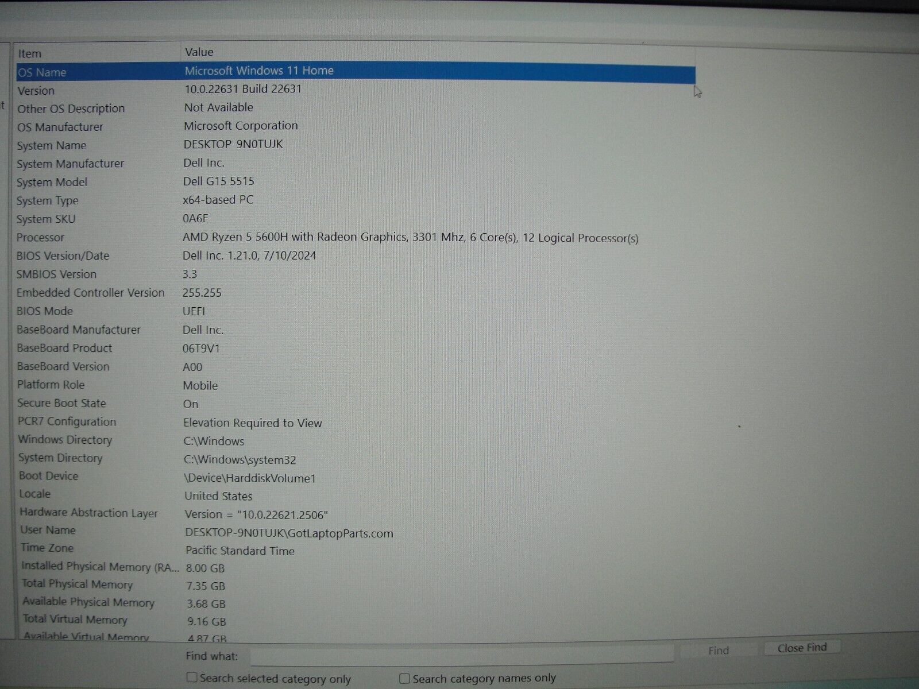Select the BaseBoard Manufacturer row
The width and height of the screenshot is (919, 689).
356,330
